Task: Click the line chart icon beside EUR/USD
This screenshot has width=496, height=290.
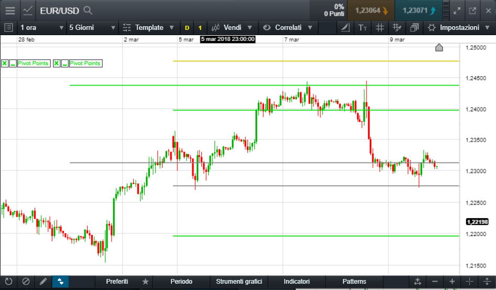Action: point(28,10)
